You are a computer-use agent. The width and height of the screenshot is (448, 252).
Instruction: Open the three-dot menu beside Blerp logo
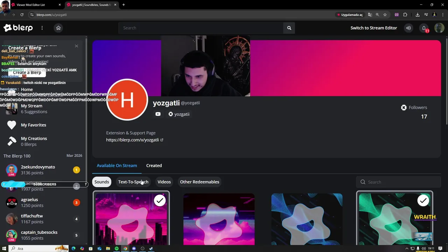[42, 28]
